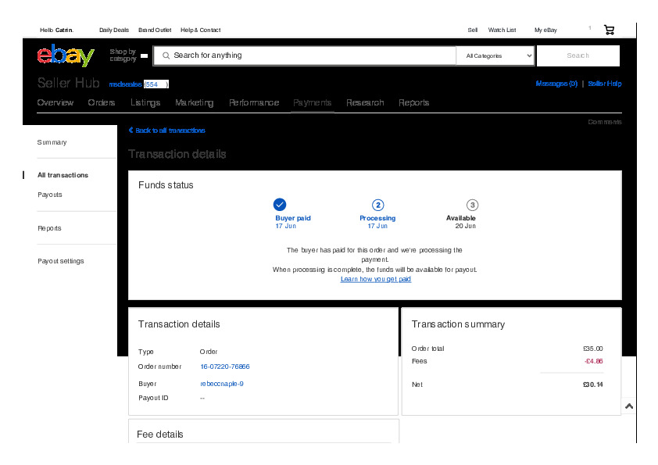Image resolution: width=658 pixels, height=465 pixels.
Task: Go to the Reports tab
Action: click(x=413, y=102)
